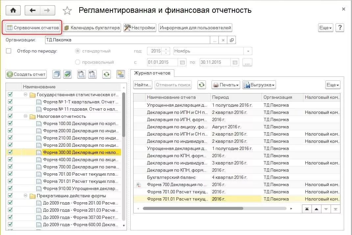This screenshot has height=235, width=352.
Task: Uncheck Форма 100.00 Декларация checkbox
Action: 10,123
